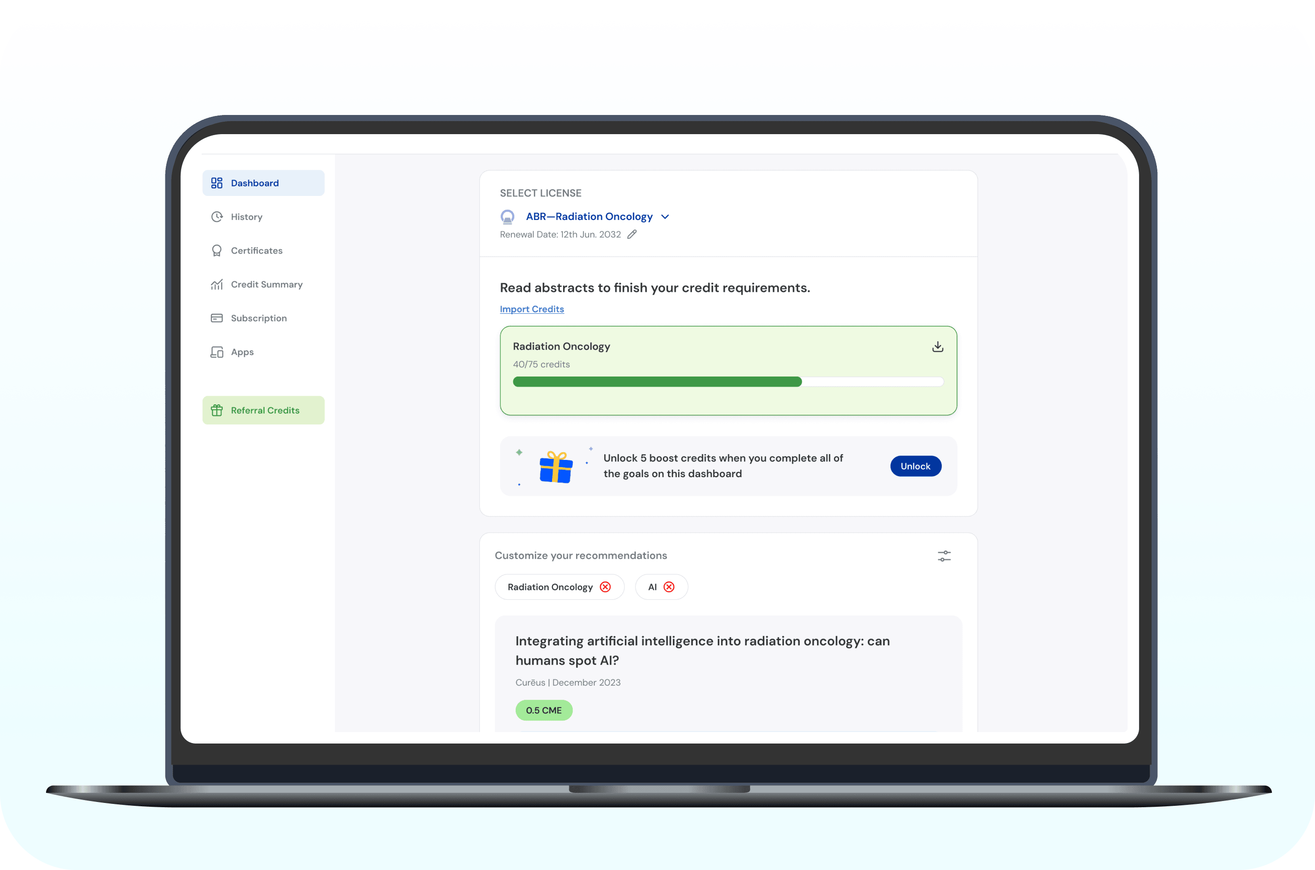Image resolution: width=1315 pixels, height=870 pixels.
Task: Click the Radiation Oncology credits progress bar
Action: (x=727, y=382)
